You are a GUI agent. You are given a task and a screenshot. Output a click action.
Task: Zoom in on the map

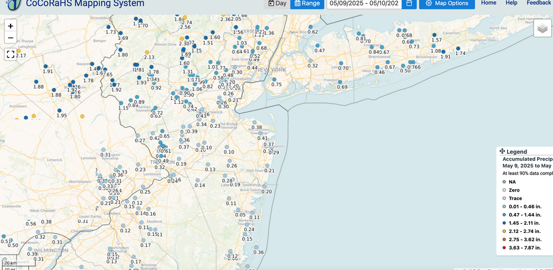coord(11,26)
